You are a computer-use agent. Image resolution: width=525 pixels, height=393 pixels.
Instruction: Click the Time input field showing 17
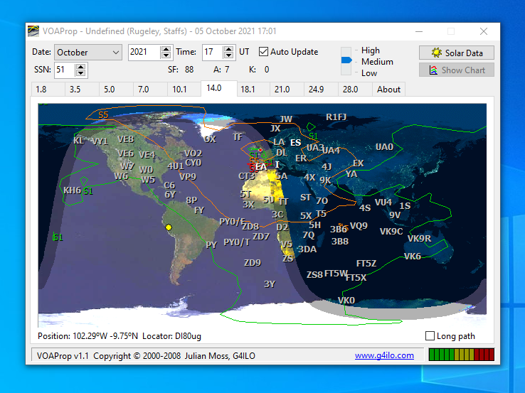[213, 52]
